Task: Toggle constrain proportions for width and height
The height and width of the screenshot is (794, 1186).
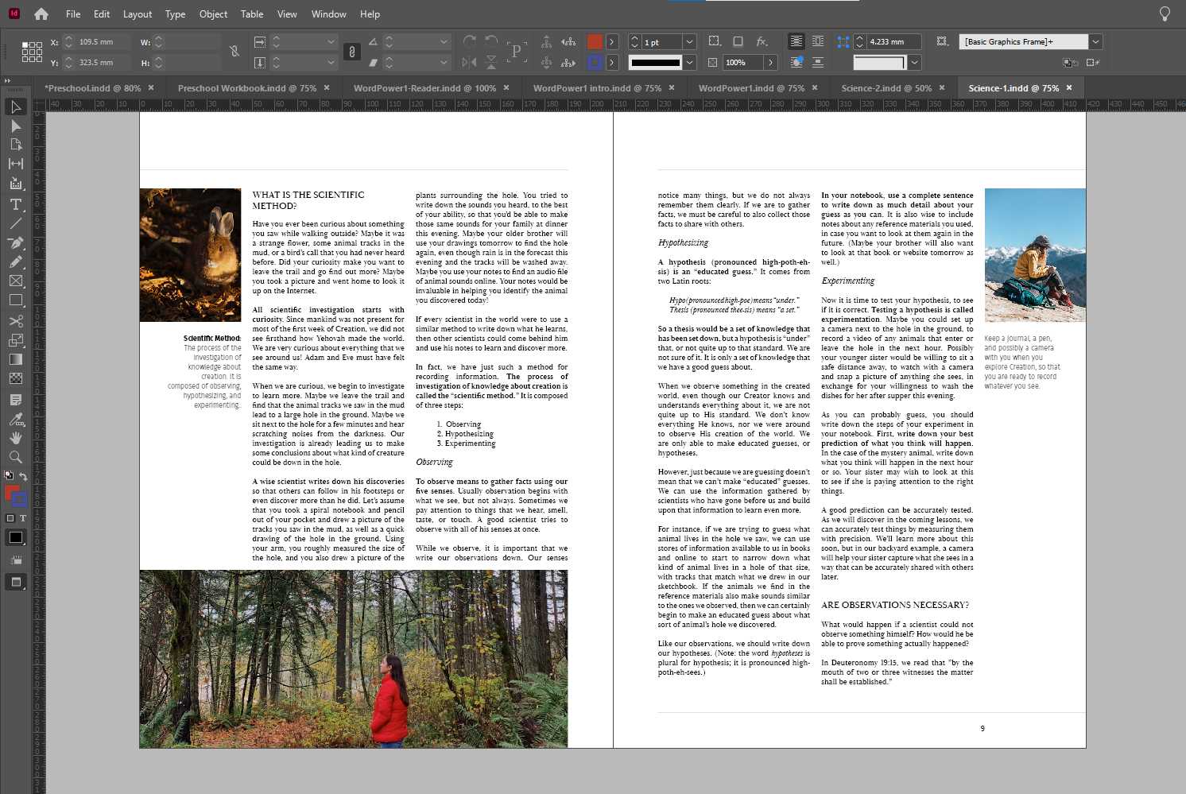Action: (x=234, y=52)
